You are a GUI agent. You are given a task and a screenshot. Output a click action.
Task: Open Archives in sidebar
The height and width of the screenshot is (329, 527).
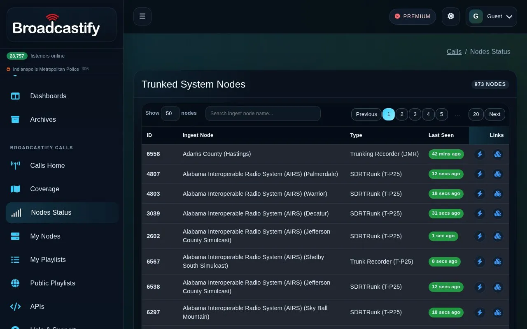coord(62,119)
